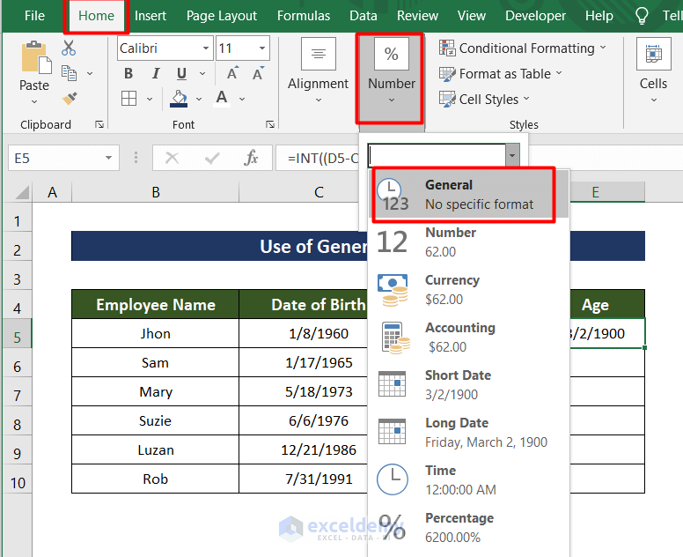Select the Format Painter brush icon
Screen dimensions: 683x557
pos(69,99)
